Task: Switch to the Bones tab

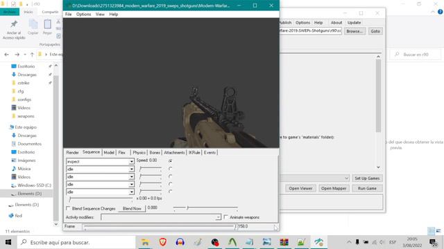Action: [155, 152]
